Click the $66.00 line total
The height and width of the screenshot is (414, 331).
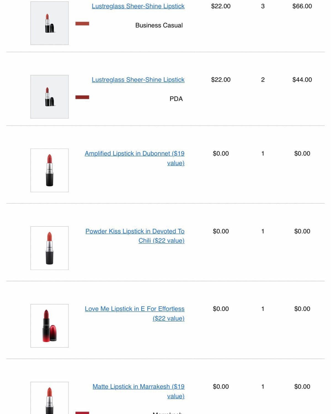302,6
